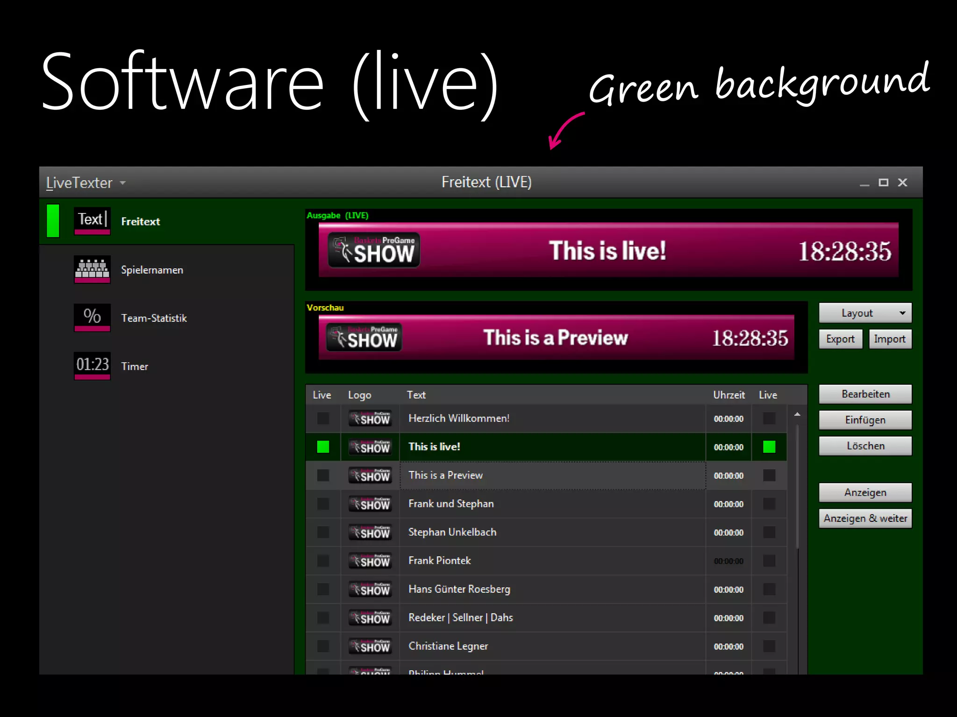The width and height of the screenshot is (957, 717).
Task: Switch to the Team-Statistik module
Action: point(167,318)
